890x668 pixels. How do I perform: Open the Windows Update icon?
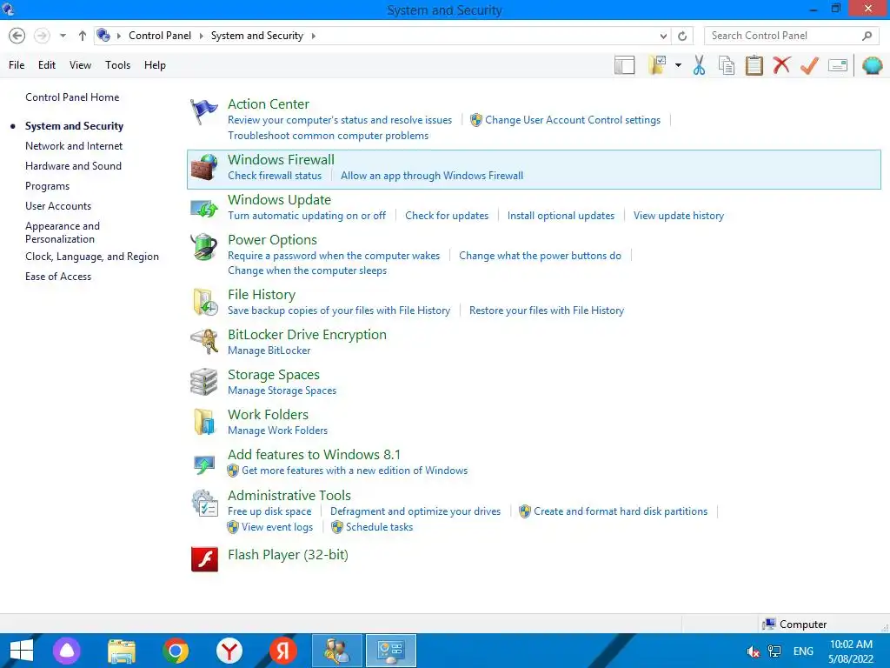(x=203, y=208)
